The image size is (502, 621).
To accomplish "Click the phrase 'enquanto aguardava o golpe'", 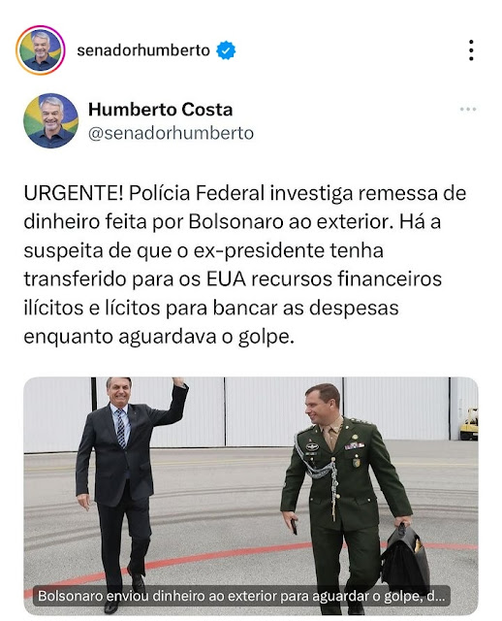I will (x=159, y=337).
